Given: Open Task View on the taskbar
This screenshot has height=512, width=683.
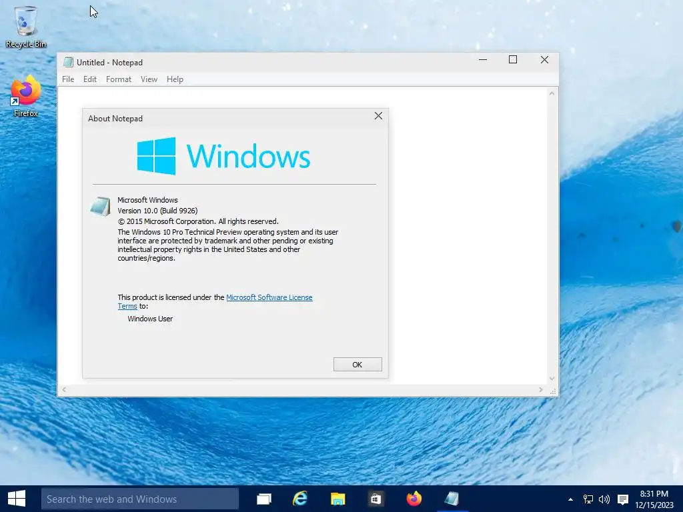Looking at the screenshot, I should [264, 499].
